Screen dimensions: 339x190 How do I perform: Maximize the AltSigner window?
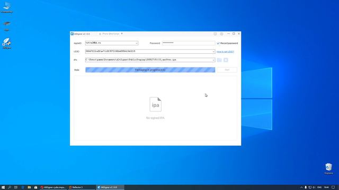(234, 34)
